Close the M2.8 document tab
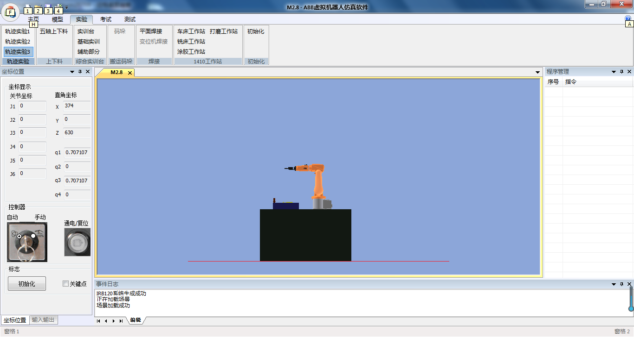The width and height of the screenshot is (634, 337). (x=130, y=73)
